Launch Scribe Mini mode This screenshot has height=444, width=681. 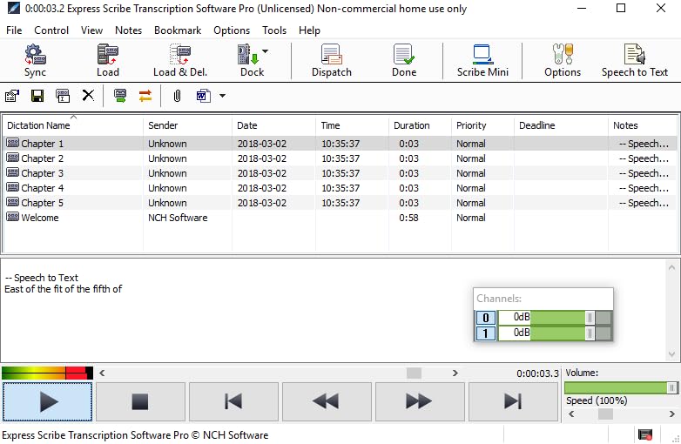click(482, 61)
